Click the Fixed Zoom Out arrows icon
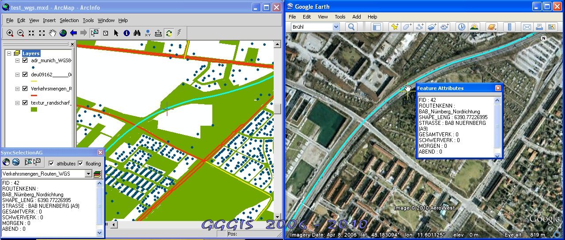 coord(42,33)
